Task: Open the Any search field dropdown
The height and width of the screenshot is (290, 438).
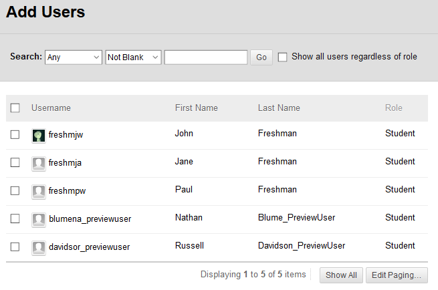Action: tap(74, 57)
